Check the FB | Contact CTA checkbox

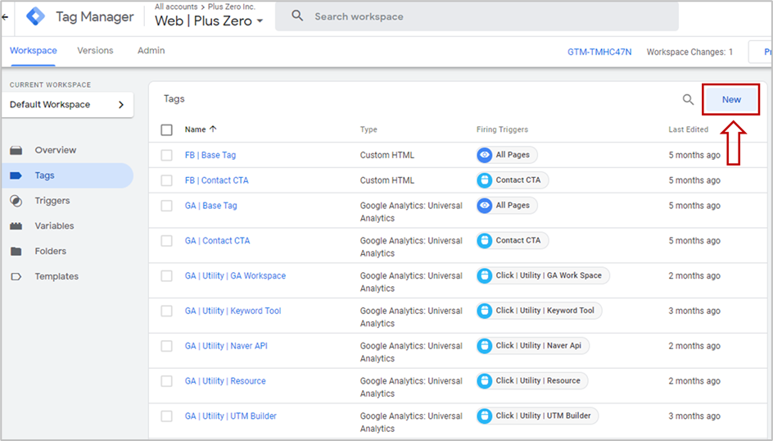166,180
